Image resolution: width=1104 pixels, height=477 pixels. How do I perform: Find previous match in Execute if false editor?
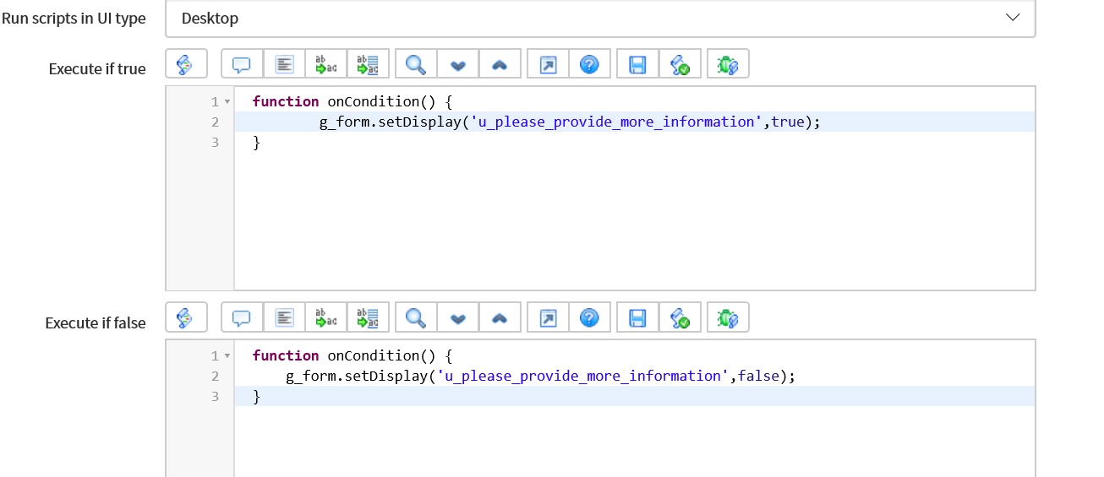tap(500, 317)
